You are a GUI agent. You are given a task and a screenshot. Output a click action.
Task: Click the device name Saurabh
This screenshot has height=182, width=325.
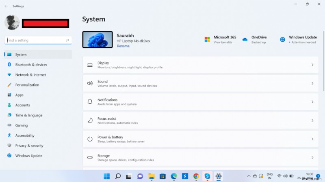click(x=125, y=36)
